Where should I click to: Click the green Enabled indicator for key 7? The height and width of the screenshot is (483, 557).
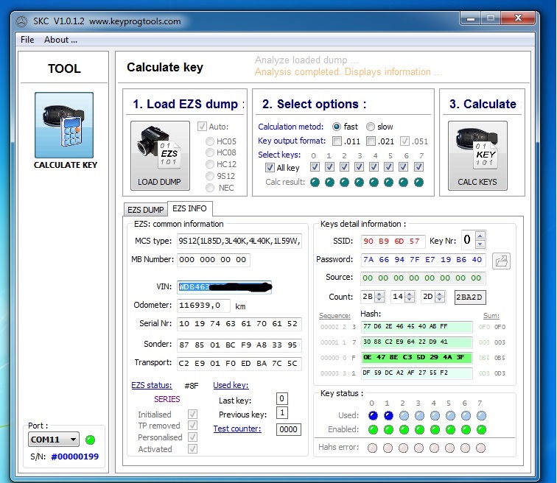tap(481, 429)
